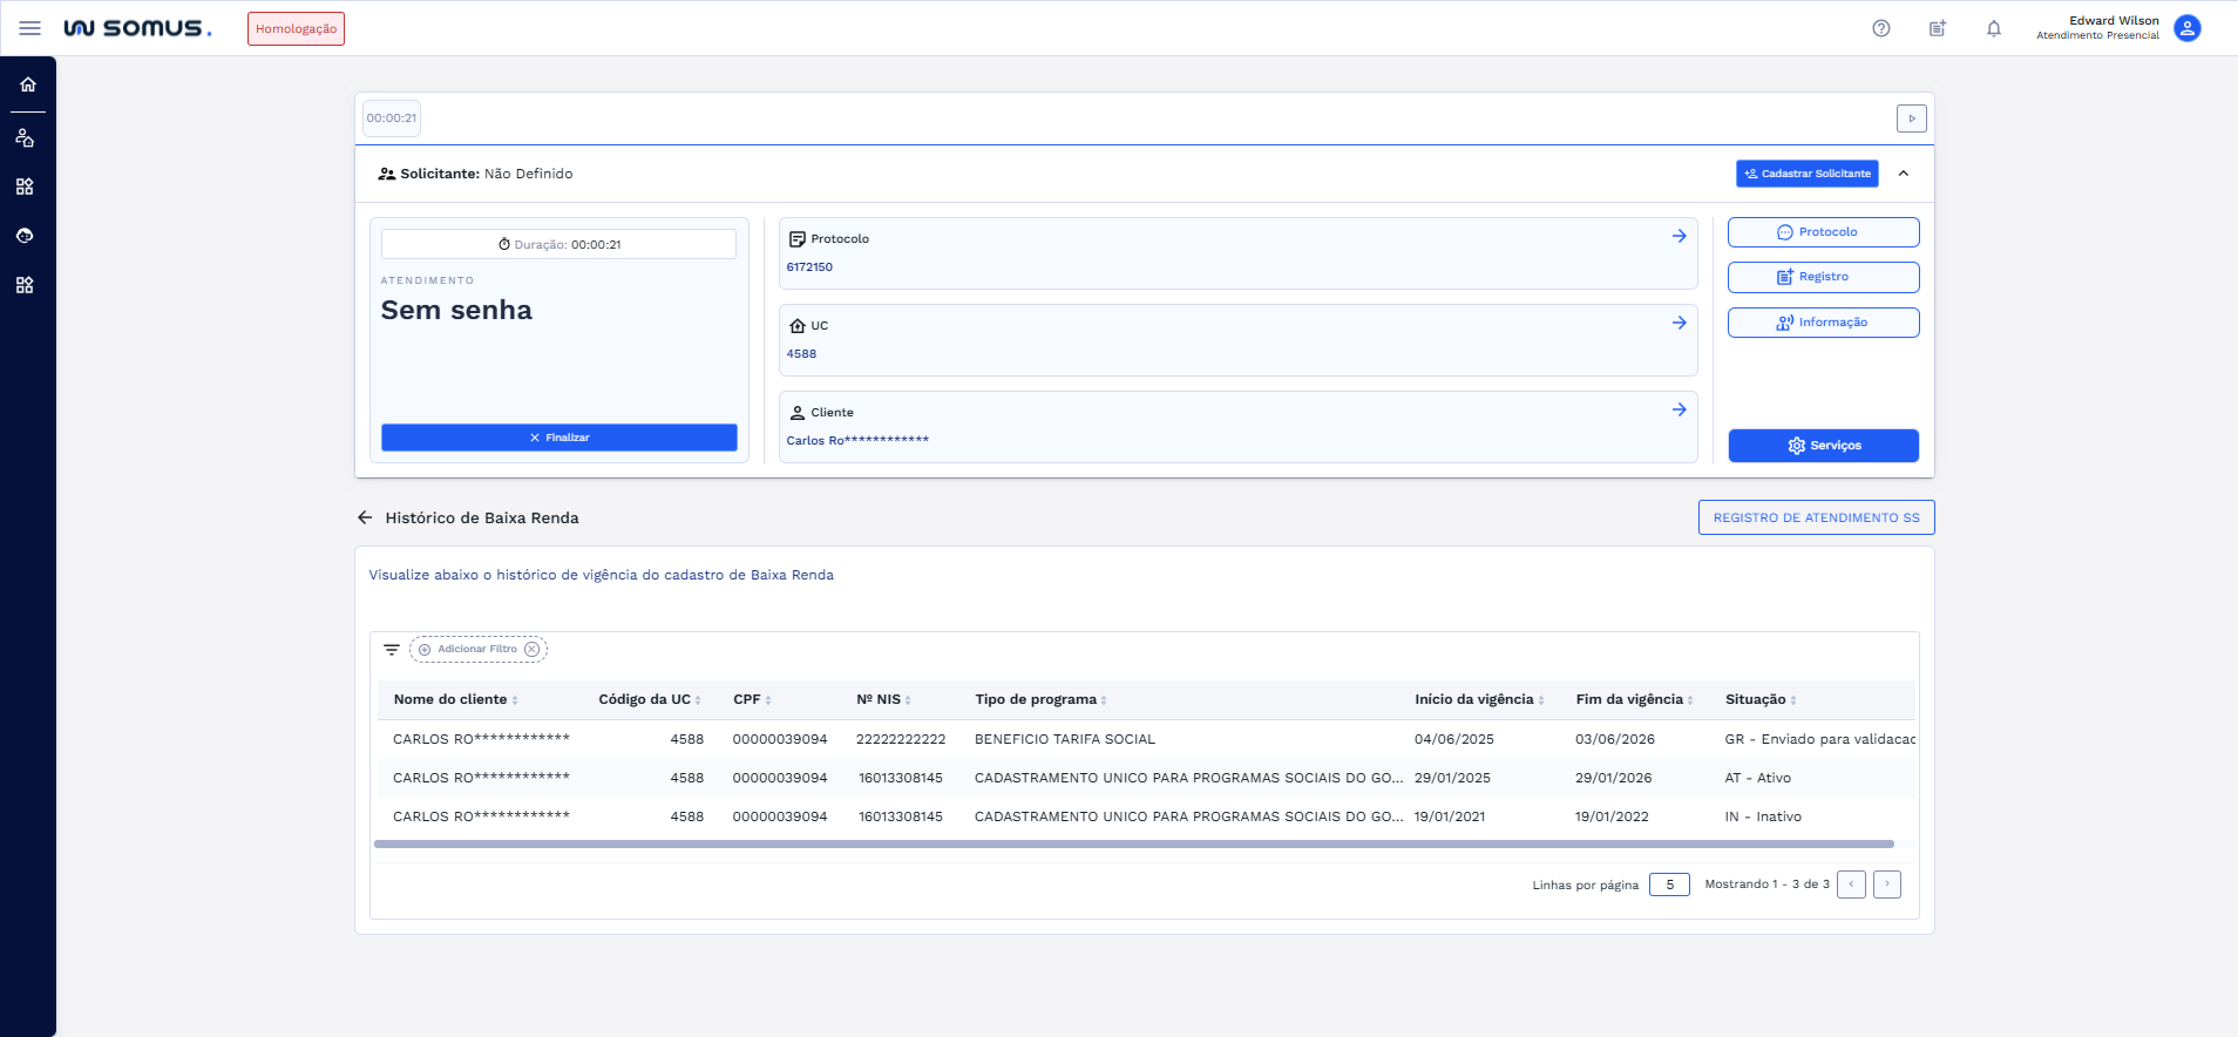Click the notifications bell icon
2238x1037 pixels.
[1993, 28]
